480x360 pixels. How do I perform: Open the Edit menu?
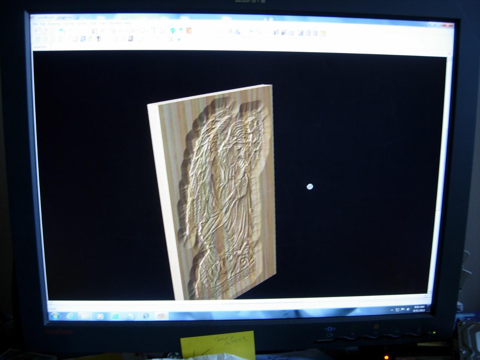point(43,24)
